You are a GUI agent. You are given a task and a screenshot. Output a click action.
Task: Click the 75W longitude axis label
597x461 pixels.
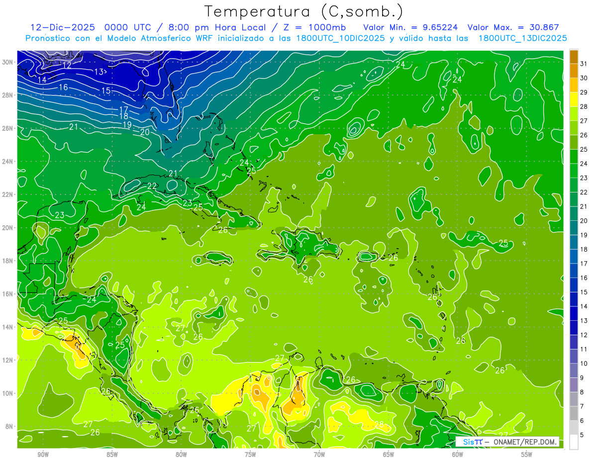[x=250, y=455]
